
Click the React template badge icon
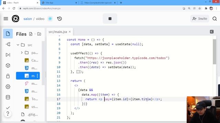50,19
